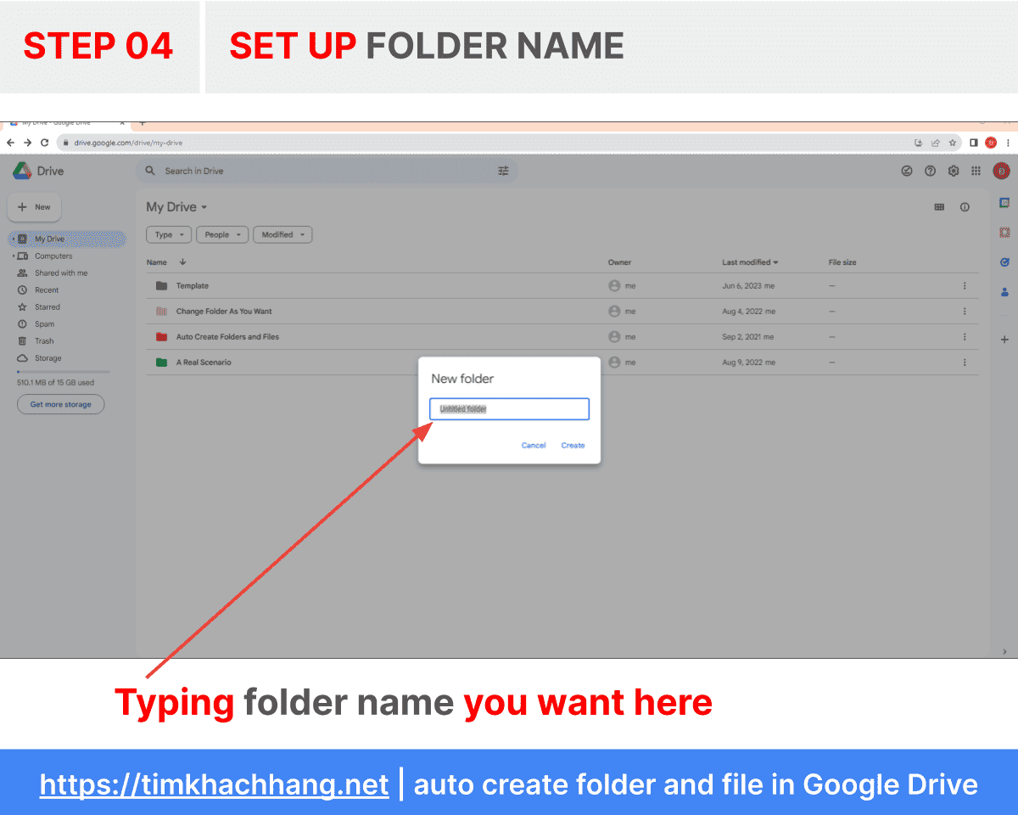Image resolution: width=1018 pixels, height=815 pixels.
Task: Switch to grid layout view
Action: coord(940,206)
